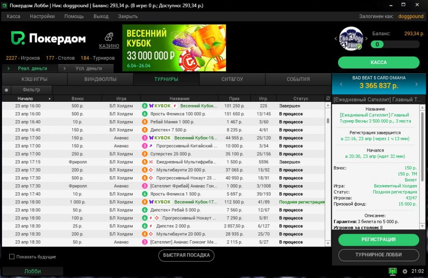Enable the Показать будущие checkbox
This screenshot has height=278, width=428.
pyautogui.click(x=12, y=257)
